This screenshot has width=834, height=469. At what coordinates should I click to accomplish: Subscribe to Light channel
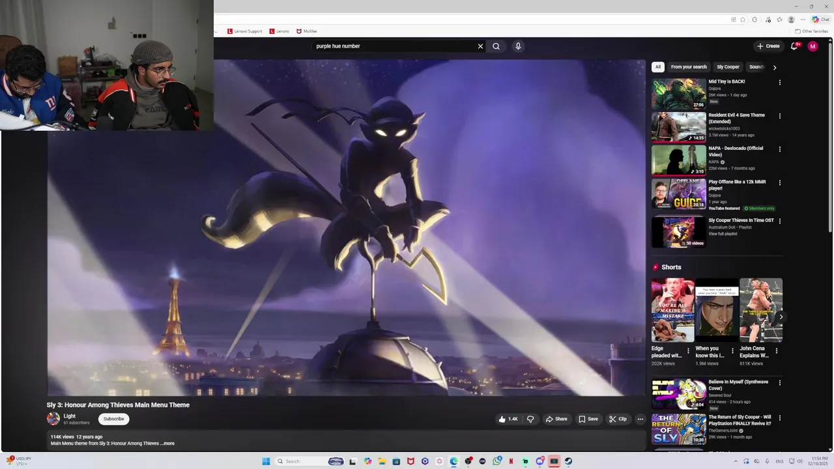[x=113, y=419]
